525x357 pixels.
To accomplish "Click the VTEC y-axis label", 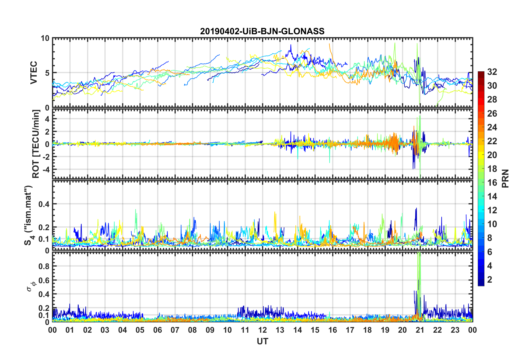I will pos(33,73).
